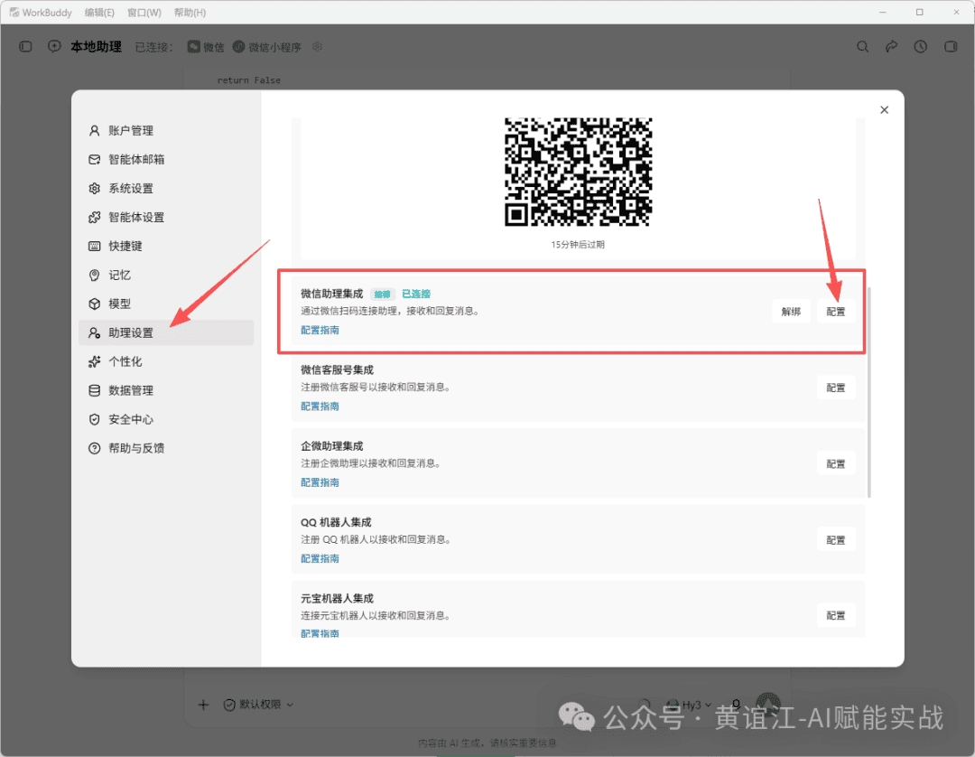
Task: Click 配置 for 元宝机器人集成
Action: [836, 615]
